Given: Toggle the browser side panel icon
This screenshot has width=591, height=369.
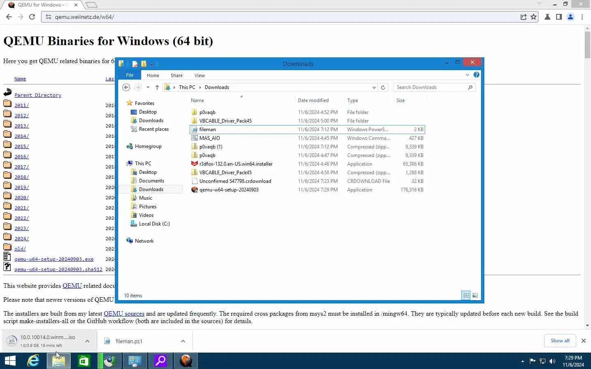Looking at the screenshot, I should (559, 17).
